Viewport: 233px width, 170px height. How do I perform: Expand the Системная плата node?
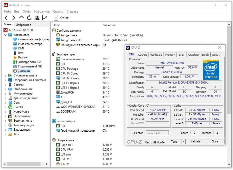[5, 75]
